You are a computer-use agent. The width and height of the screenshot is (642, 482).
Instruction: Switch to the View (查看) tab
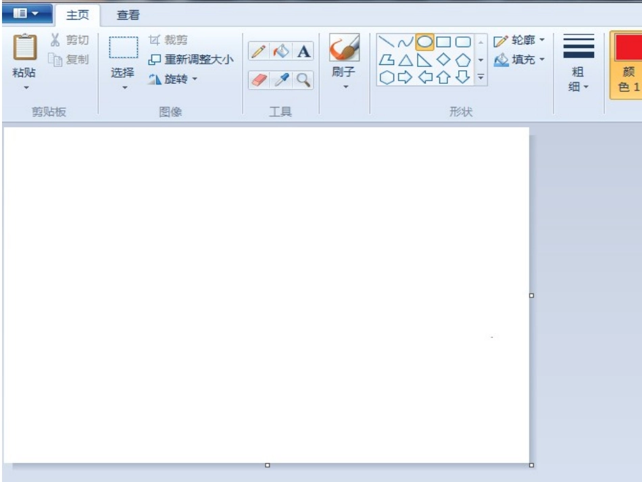[128, 15]
